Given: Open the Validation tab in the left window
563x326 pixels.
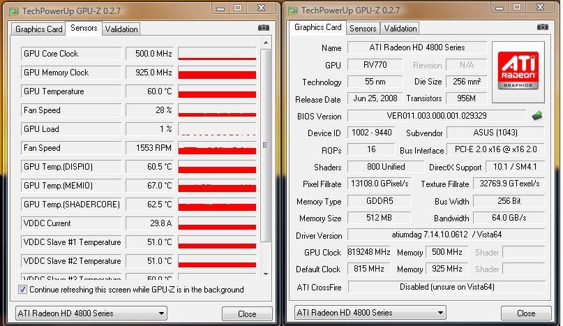Looking at the screenshot, I should [121, 29].
